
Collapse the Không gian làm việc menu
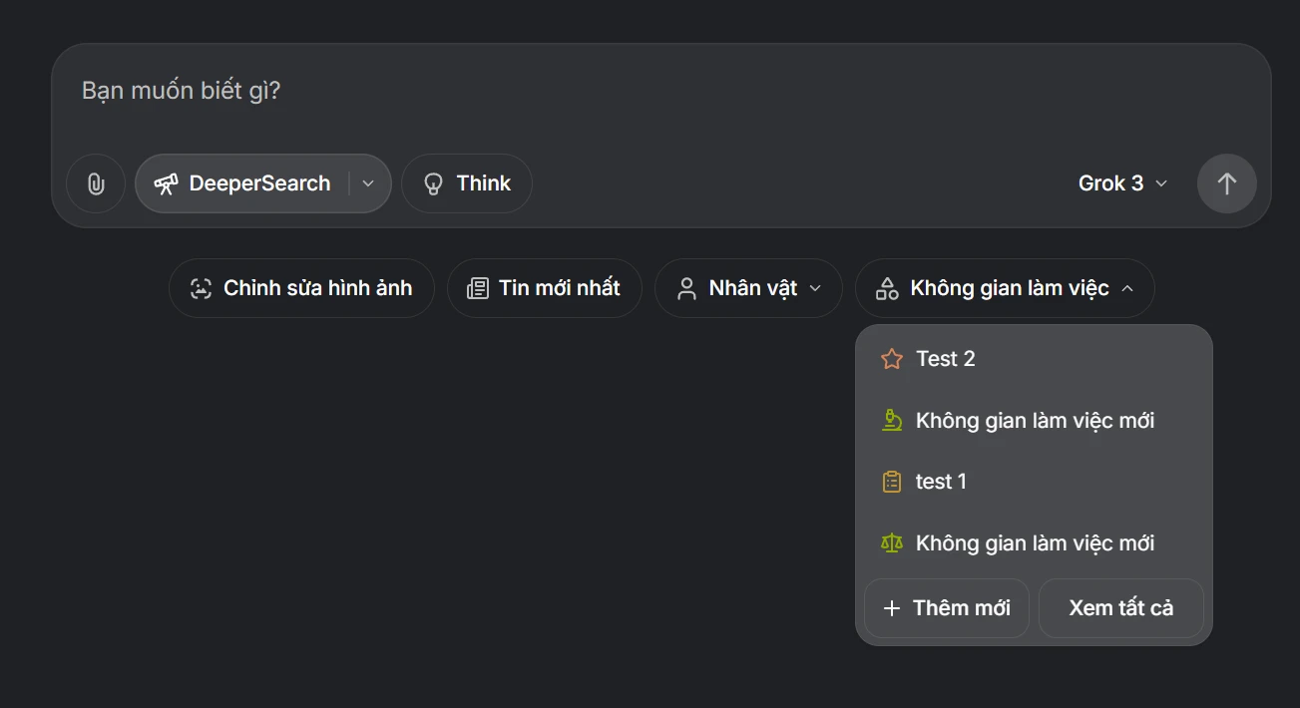coord(1005,288)
